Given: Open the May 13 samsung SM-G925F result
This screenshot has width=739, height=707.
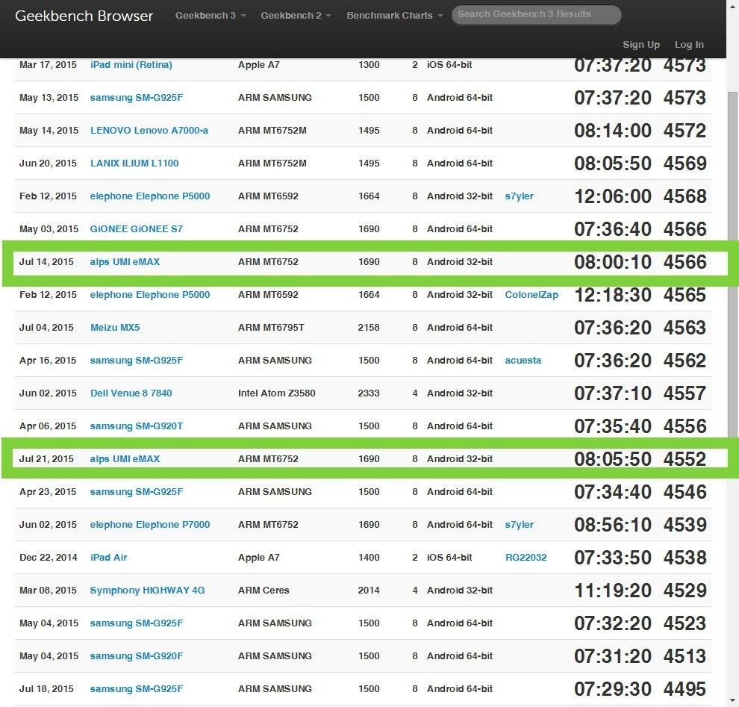Looking at the screenshot, I should [x=136, y=98].
